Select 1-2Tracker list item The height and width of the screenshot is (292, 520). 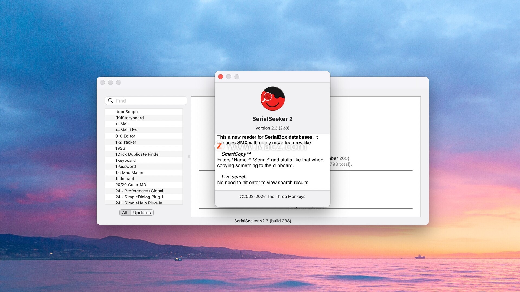point(126,142)
